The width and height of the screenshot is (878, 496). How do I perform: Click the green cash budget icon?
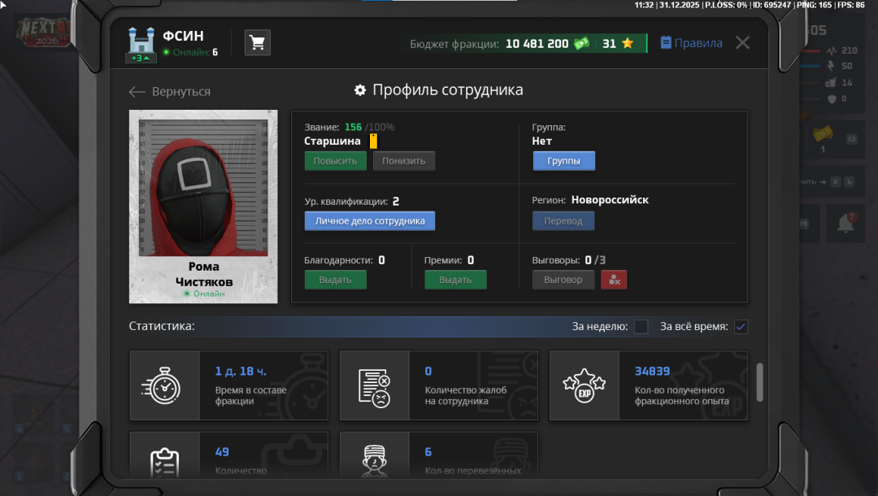[582, 44]
